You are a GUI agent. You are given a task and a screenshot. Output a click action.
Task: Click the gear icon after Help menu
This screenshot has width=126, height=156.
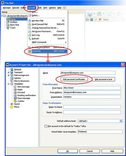[65, 8]
